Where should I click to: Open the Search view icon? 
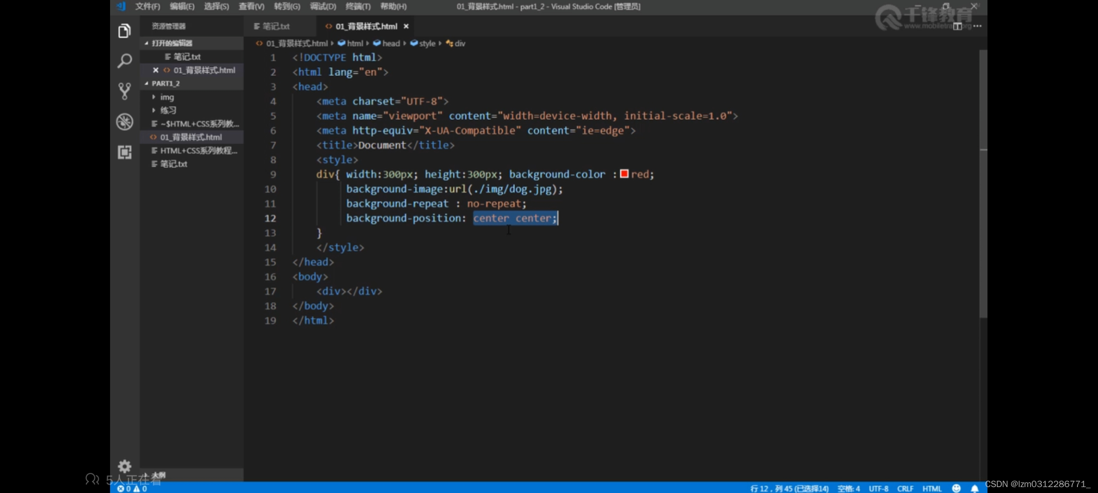tap(124, 61)
